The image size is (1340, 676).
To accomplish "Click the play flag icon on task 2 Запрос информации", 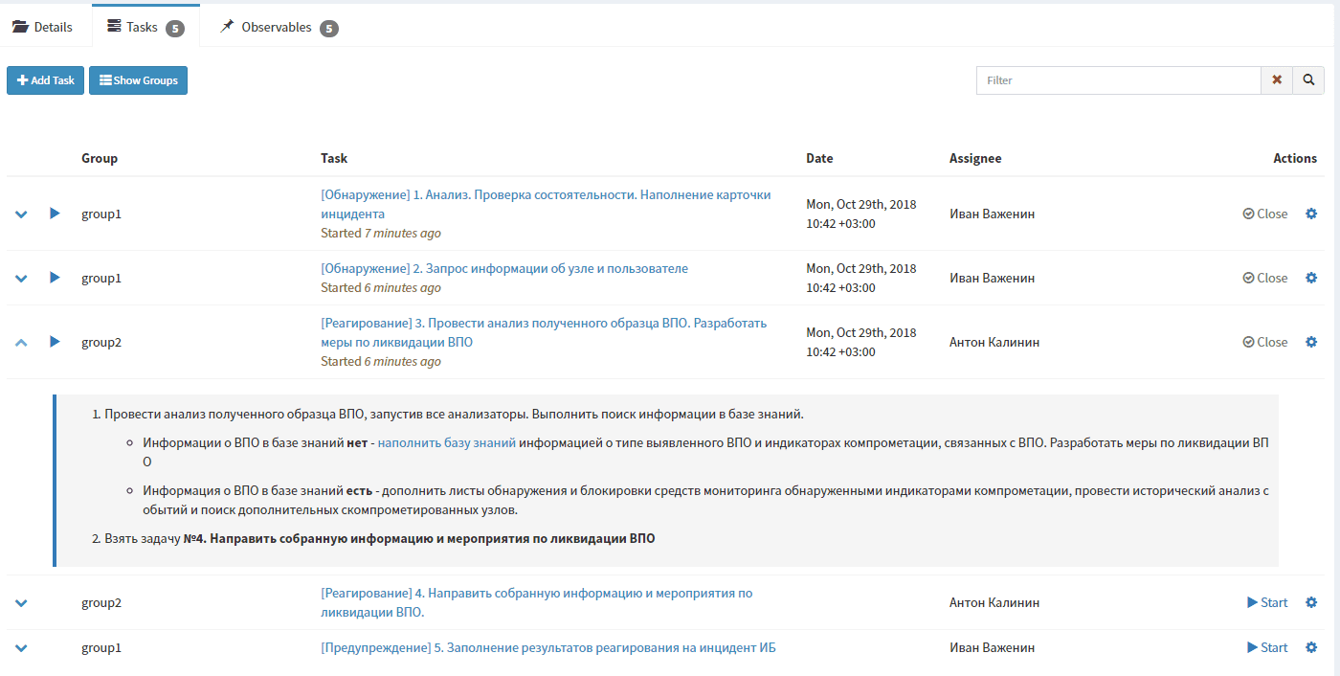I will pyautogui.click(x=55, y=278).
